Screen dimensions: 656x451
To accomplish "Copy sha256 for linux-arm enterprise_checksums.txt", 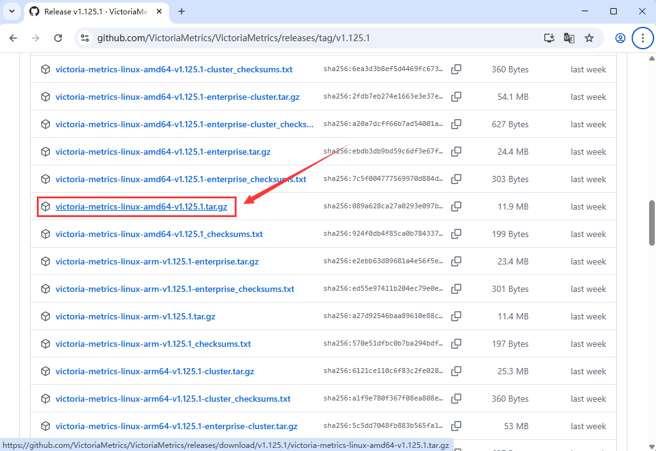I will point(456,288).
